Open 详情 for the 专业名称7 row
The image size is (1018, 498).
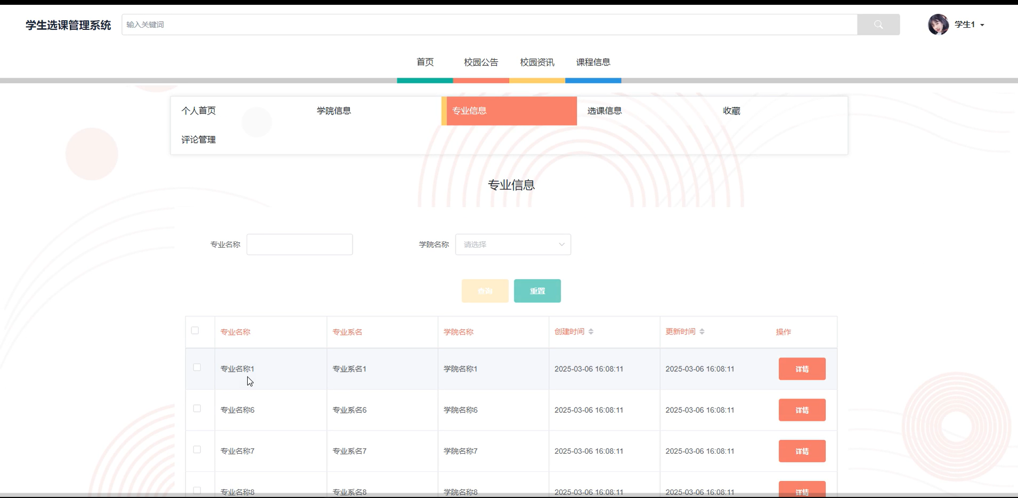[802, 451]
